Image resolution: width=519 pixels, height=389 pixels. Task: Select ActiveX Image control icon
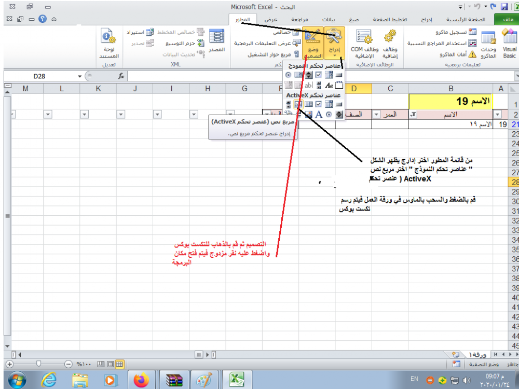pyautogui.click(x=308, y=115)
